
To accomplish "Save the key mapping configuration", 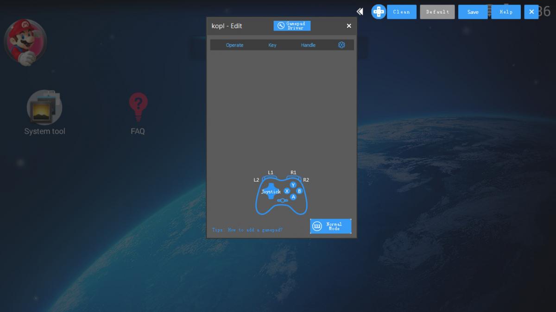I will click(473, 12).
